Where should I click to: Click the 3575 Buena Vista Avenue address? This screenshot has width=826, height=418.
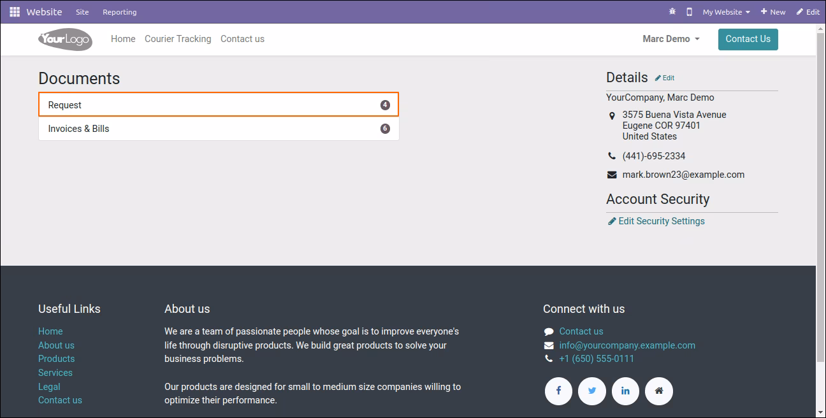point(674,115)
